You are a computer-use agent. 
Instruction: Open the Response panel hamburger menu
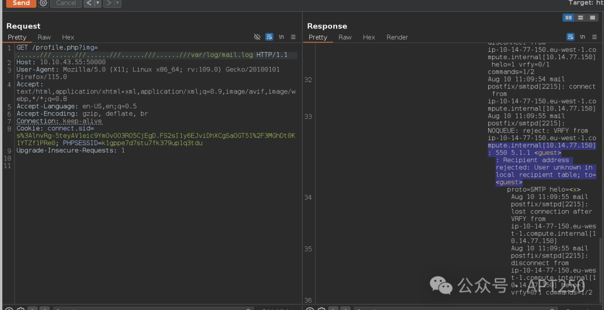click(x=594, y=37)
